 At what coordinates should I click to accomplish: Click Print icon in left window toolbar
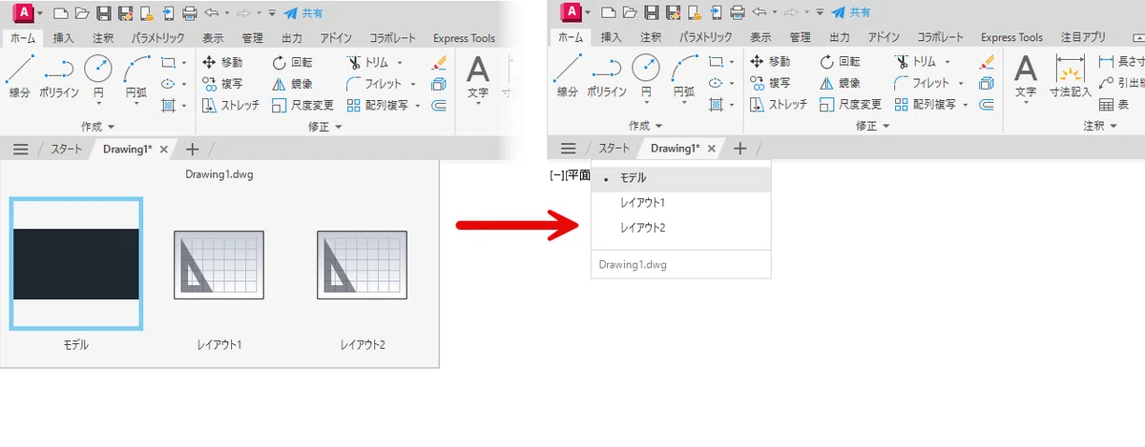click(189, 13)
